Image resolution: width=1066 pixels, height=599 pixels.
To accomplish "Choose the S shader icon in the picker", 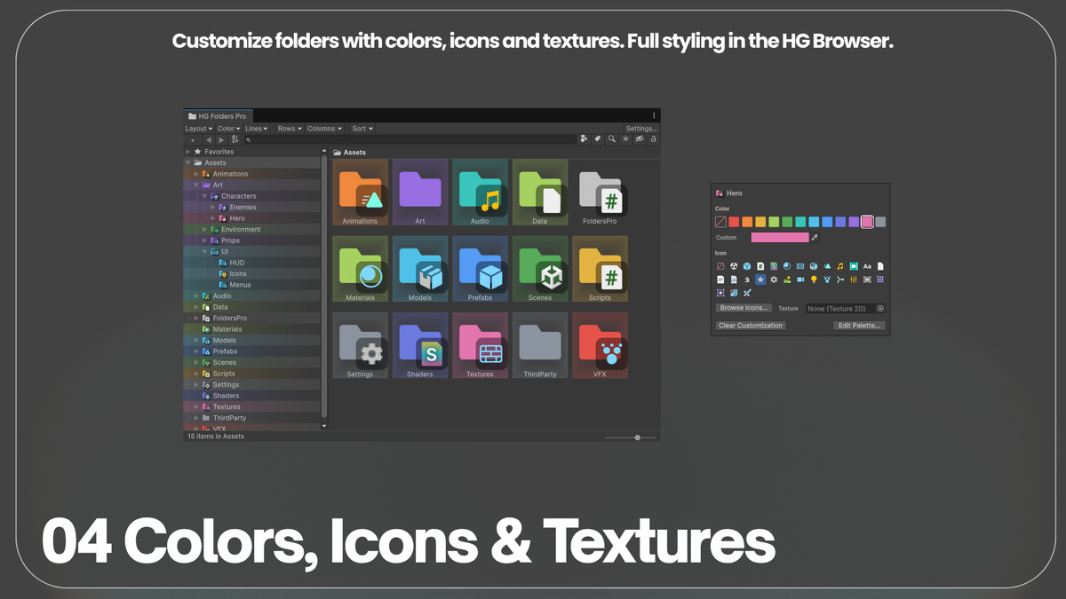I will [x=774, y=266].
